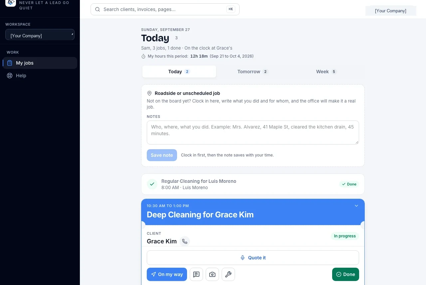Click the Quote it button
Screen dimensions: 426x285
point(253,258)
